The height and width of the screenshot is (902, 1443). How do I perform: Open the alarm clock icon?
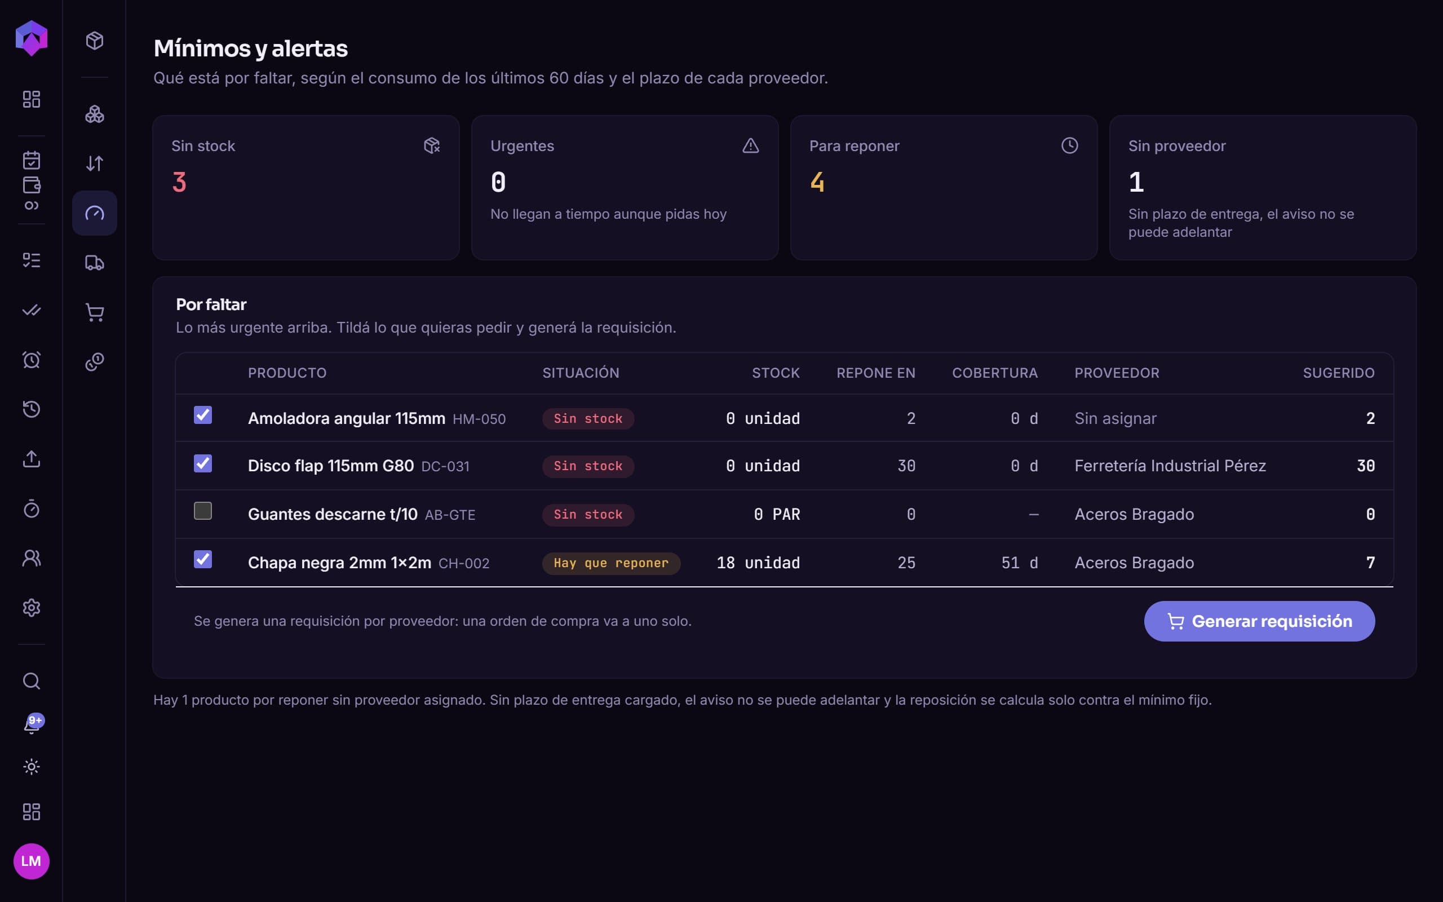click(x=31, y=360)
